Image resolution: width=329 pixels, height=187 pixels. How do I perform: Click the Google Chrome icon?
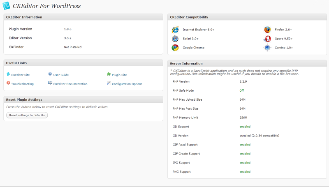pyautogui.click(x=175, y=48)
